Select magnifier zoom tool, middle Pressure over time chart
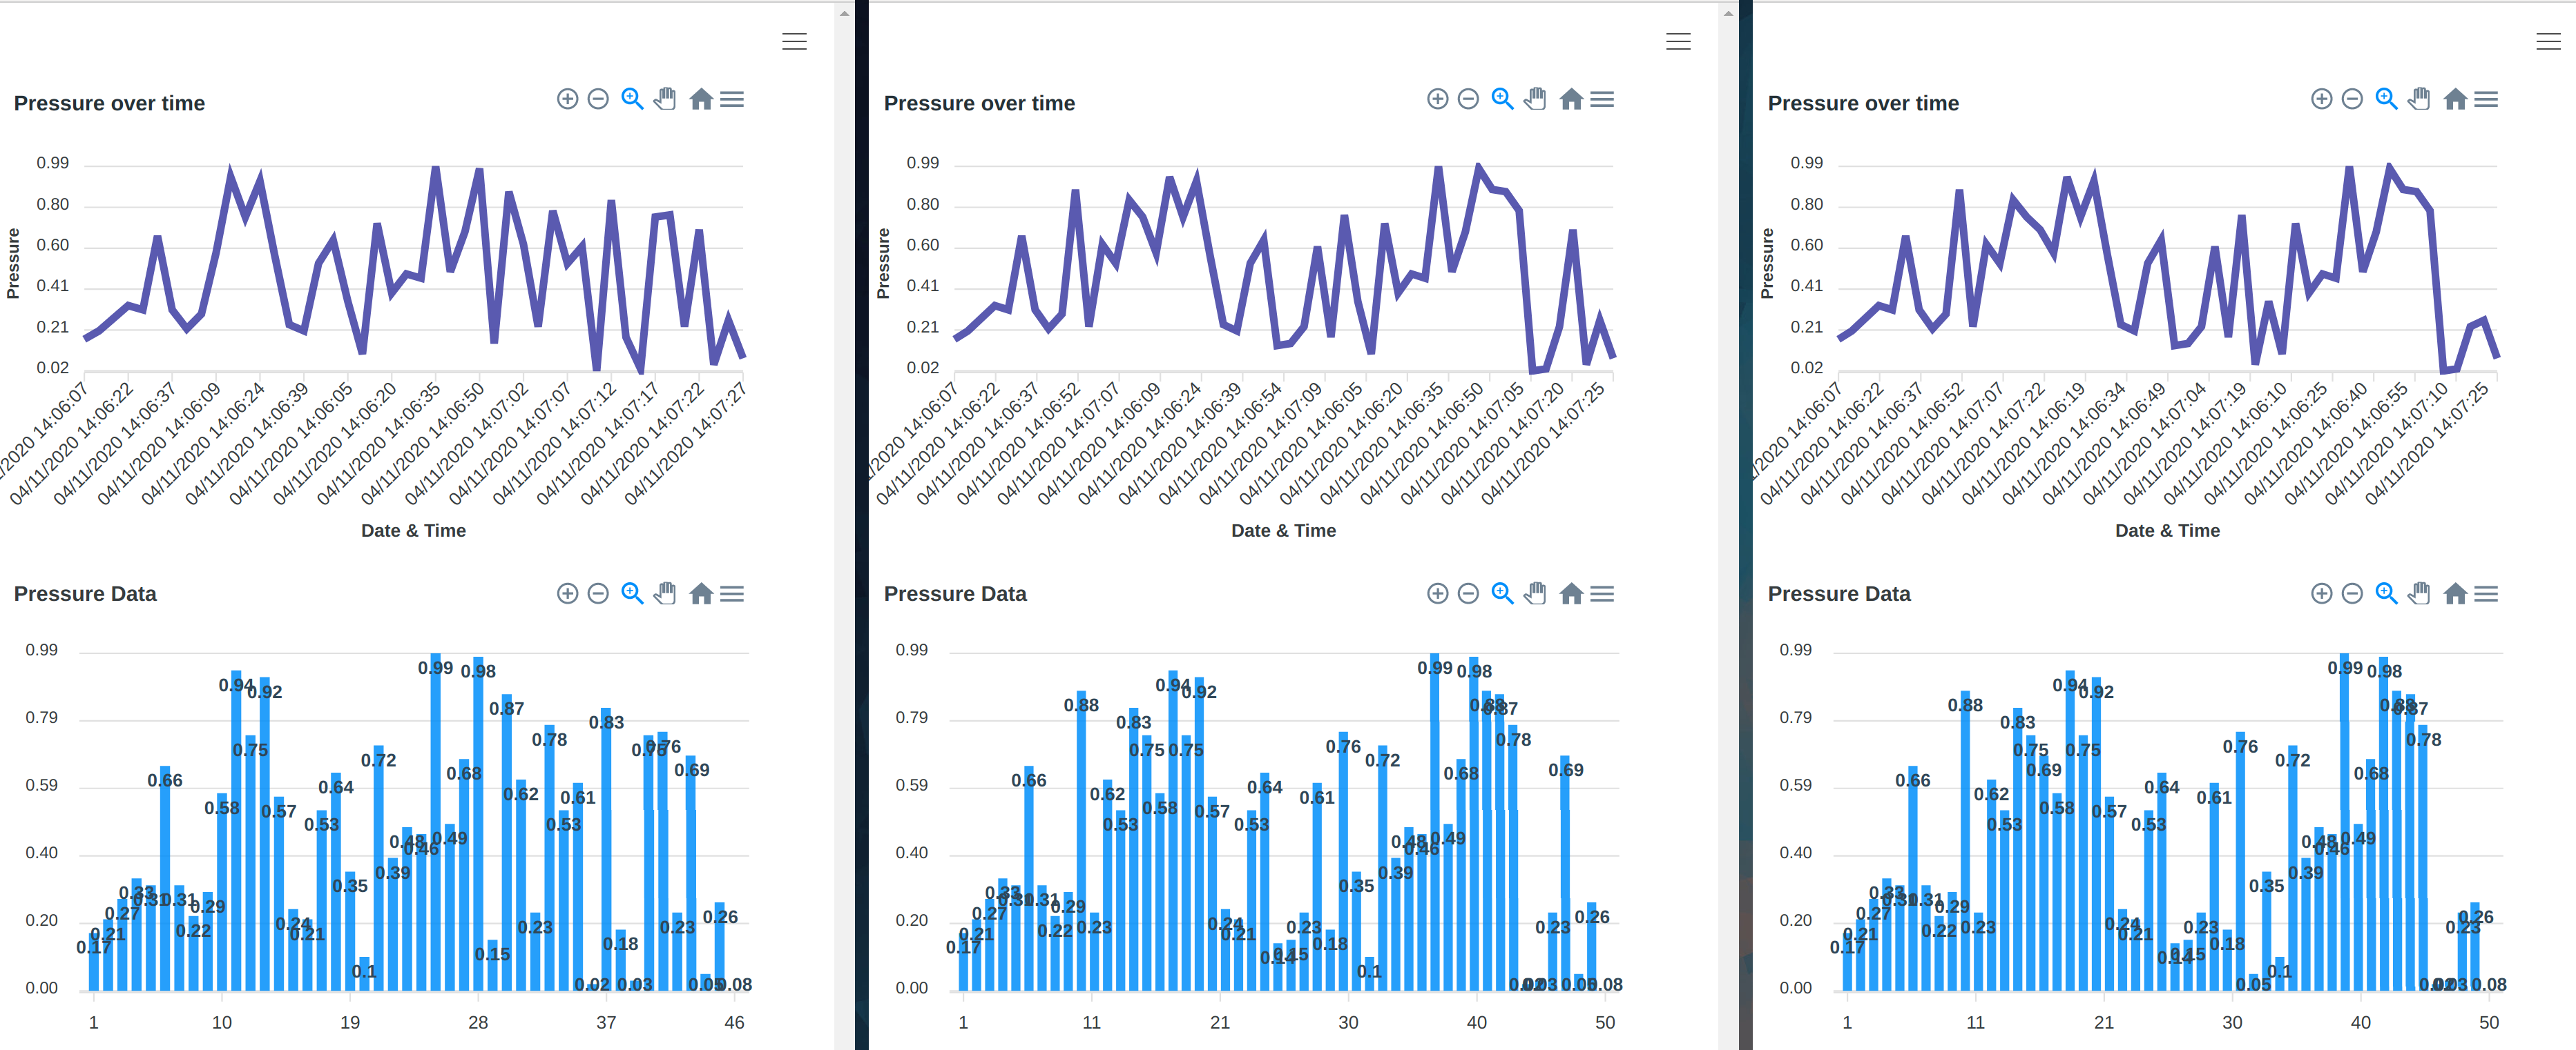This screenshot has height=1050, width=2576. point(1502,99)
